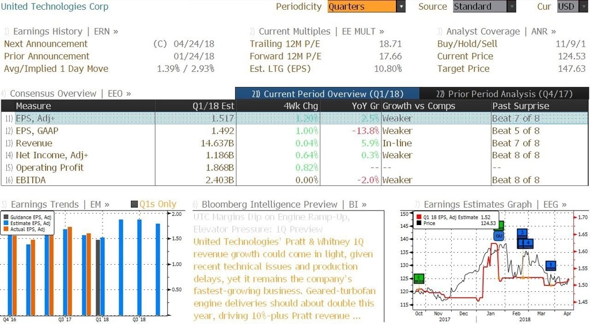The width and height of the screenshot is (590, 324).
Task: Click the black Price legend swatch
Action: (419, 223)
